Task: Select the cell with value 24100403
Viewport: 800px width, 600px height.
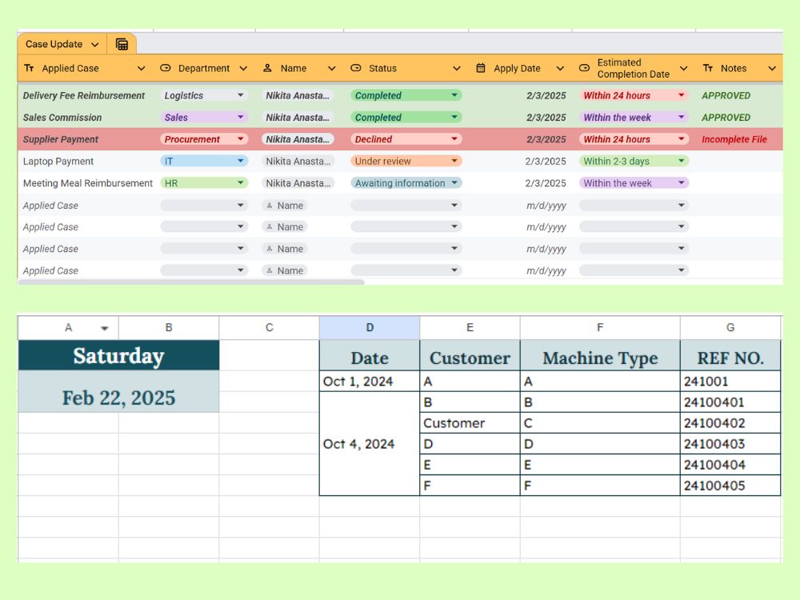Action: point(730,444)
